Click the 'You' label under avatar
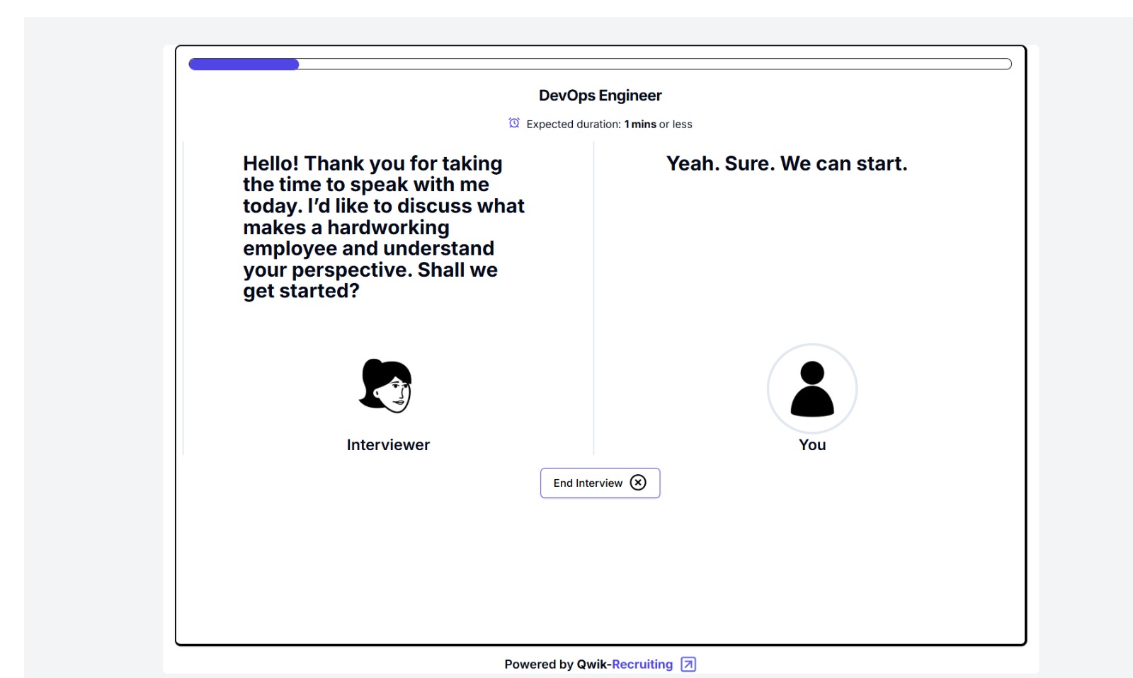 click(812, 445)
